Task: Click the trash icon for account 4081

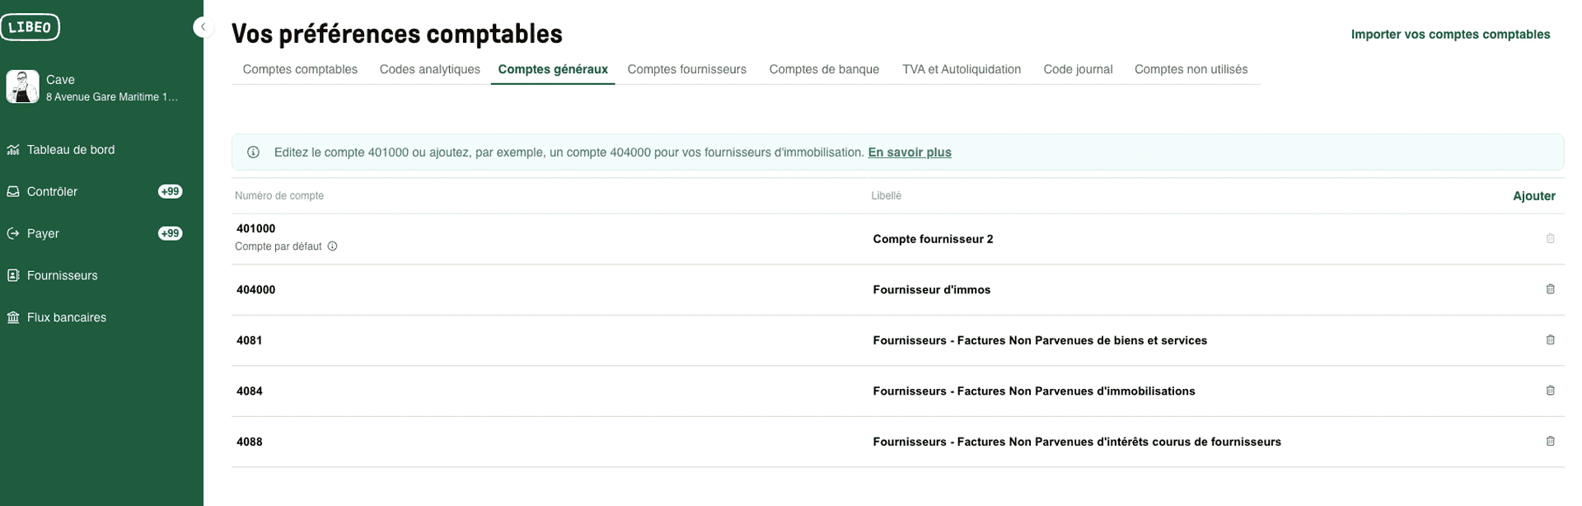Action: click(1551, 340)
